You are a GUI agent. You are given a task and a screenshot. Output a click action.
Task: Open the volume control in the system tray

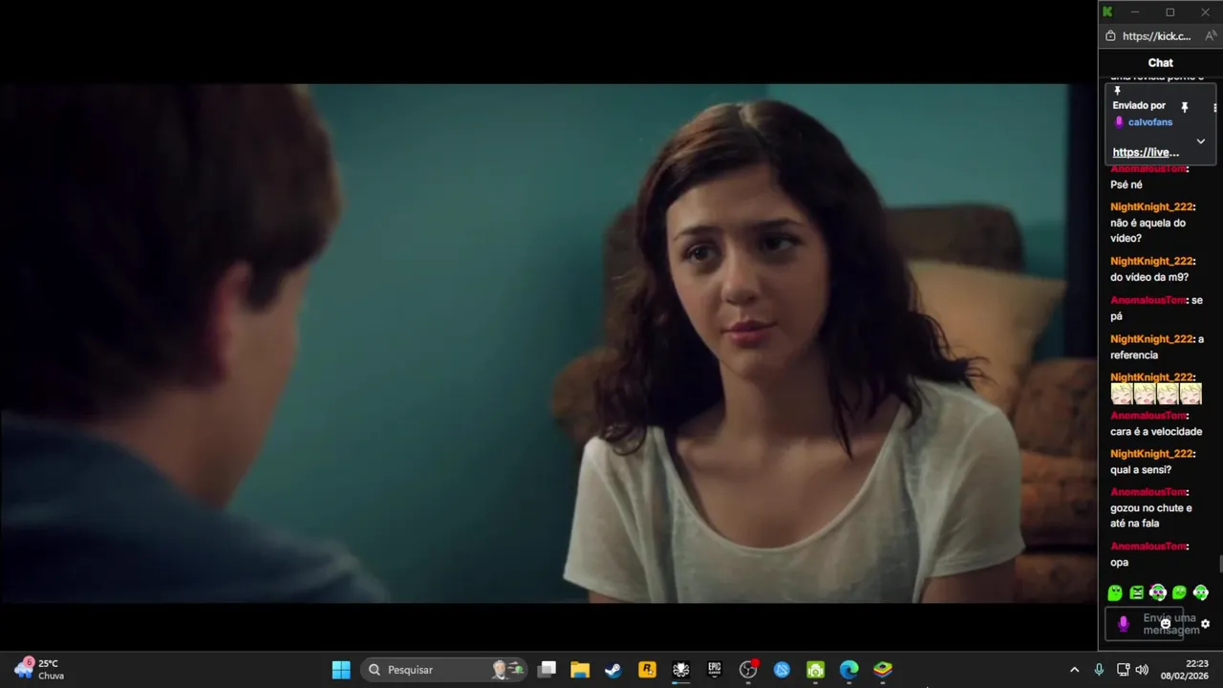(1142, 670)
